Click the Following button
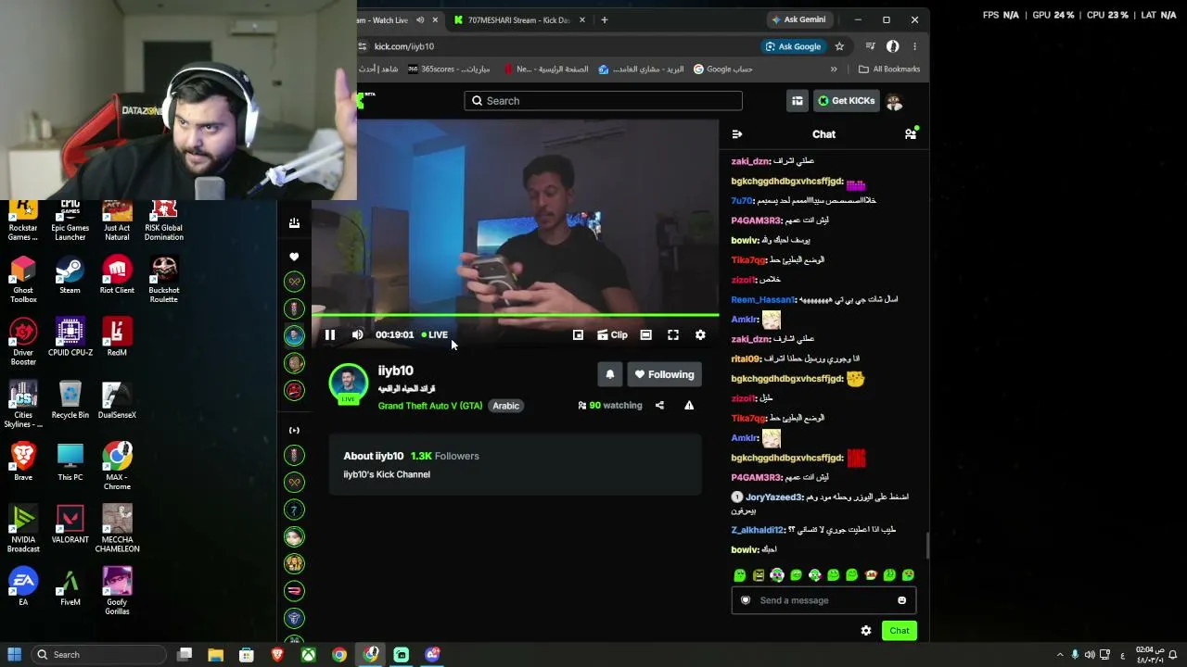 click(x=663, y=374)
